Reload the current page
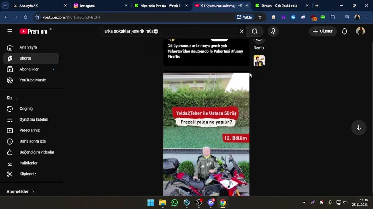 [26, 17]
